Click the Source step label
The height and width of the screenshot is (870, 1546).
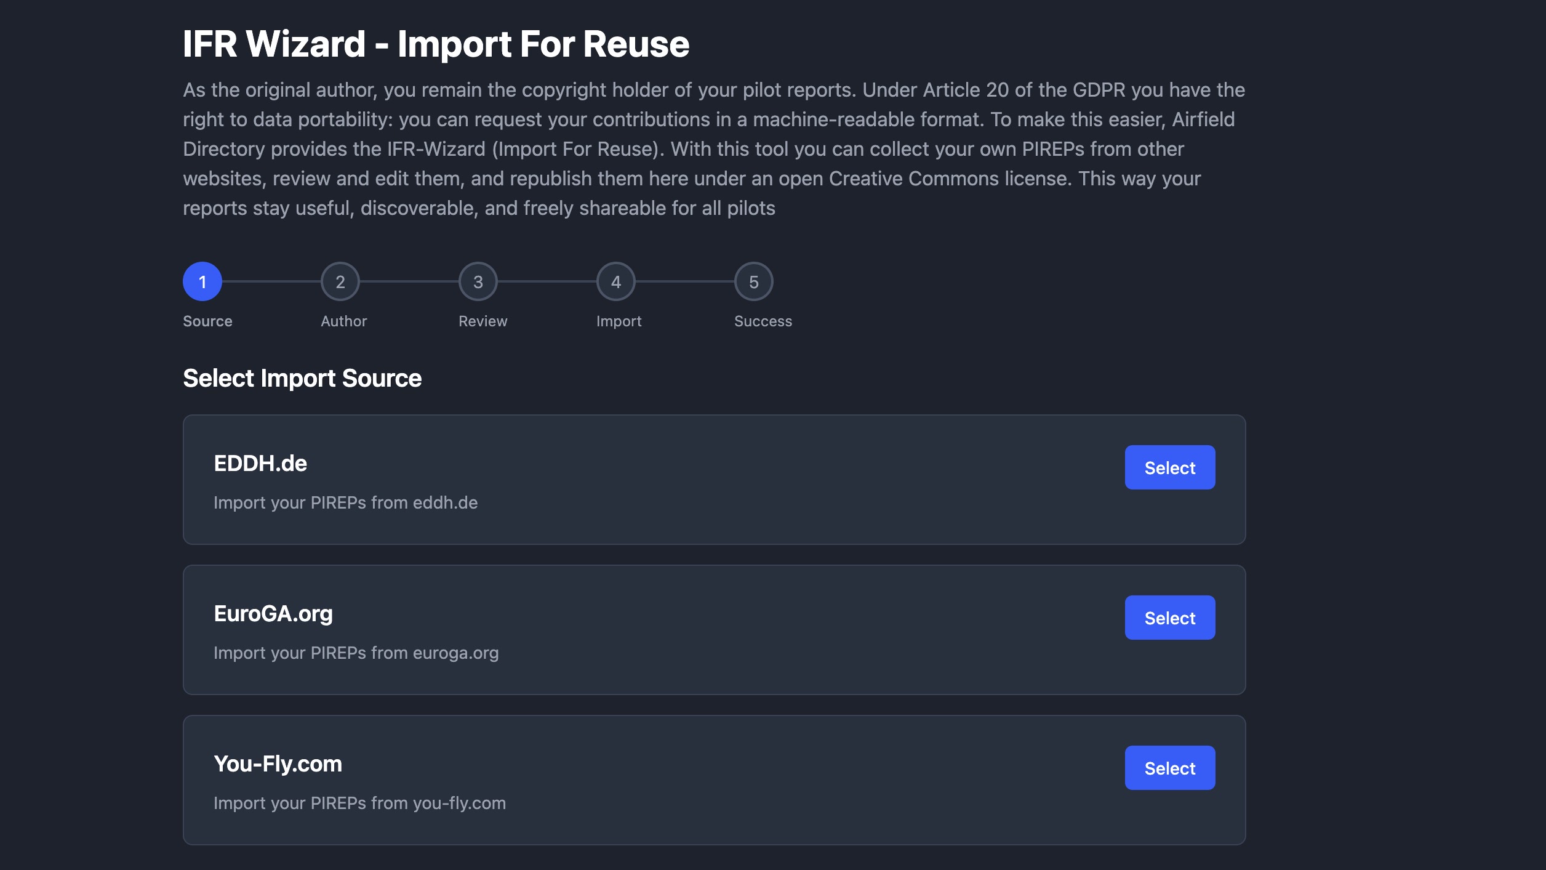point(207,321)
